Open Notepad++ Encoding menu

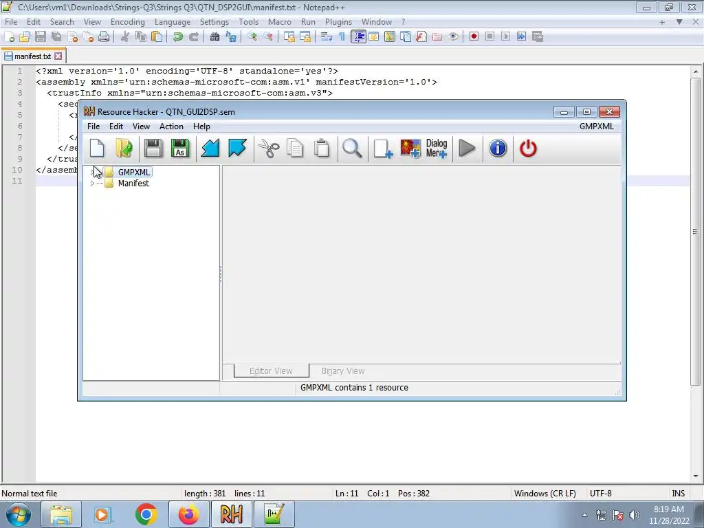coord(127,22)
